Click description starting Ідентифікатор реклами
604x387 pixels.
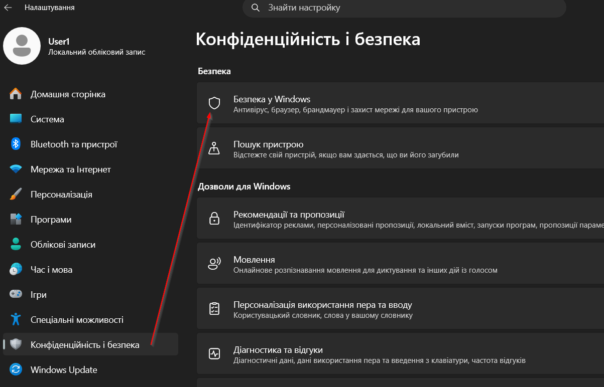[419, 225]
